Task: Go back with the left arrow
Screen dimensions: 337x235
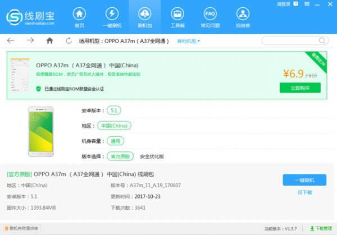Action: point(11,41)
